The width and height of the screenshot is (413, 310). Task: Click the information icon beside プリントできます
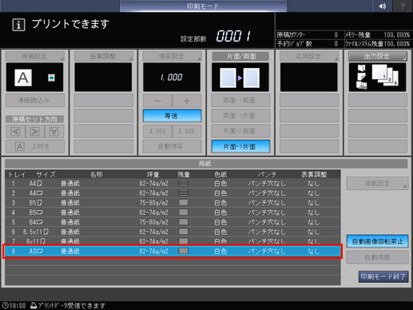click(18, 25)
